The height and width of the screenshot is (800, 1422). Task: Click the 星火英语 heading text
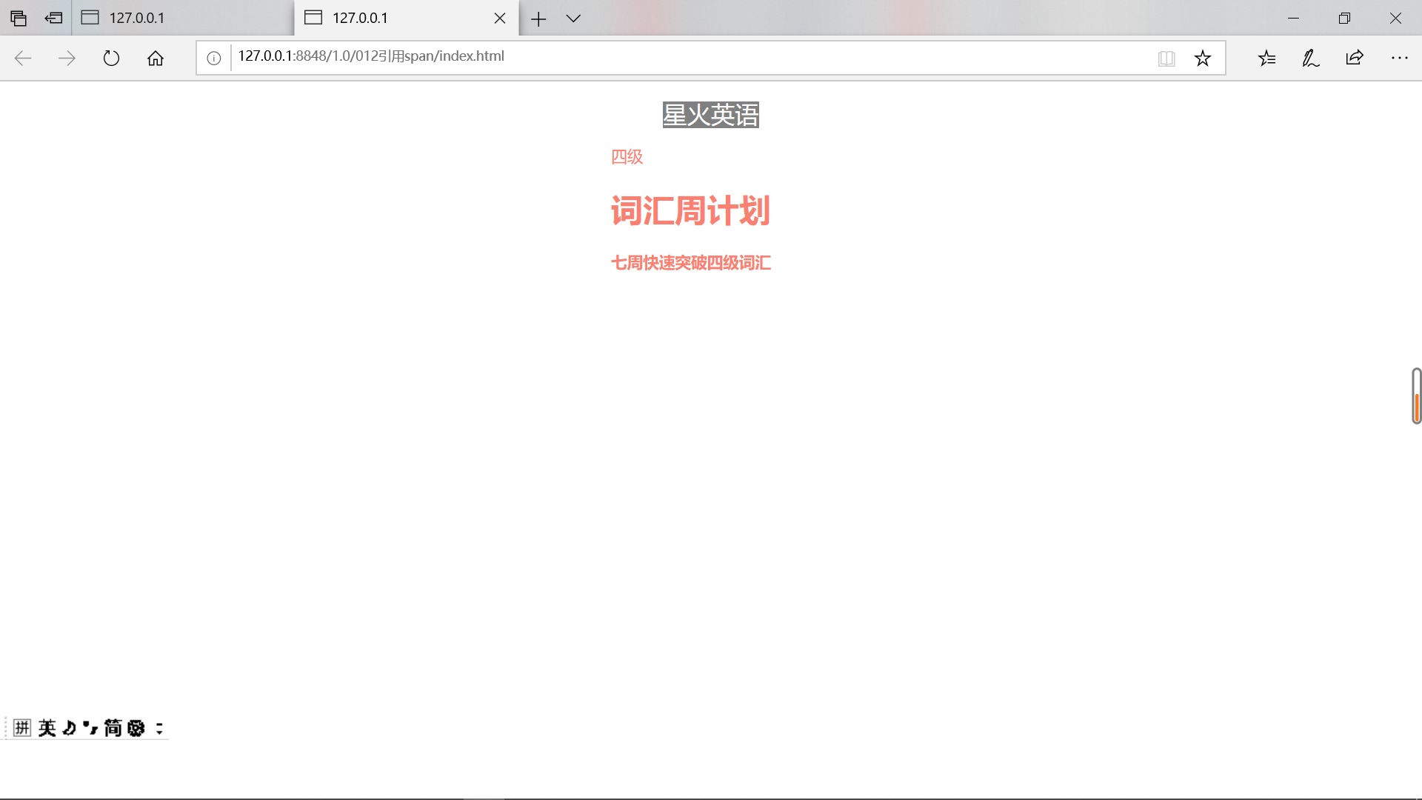(710, 115)
